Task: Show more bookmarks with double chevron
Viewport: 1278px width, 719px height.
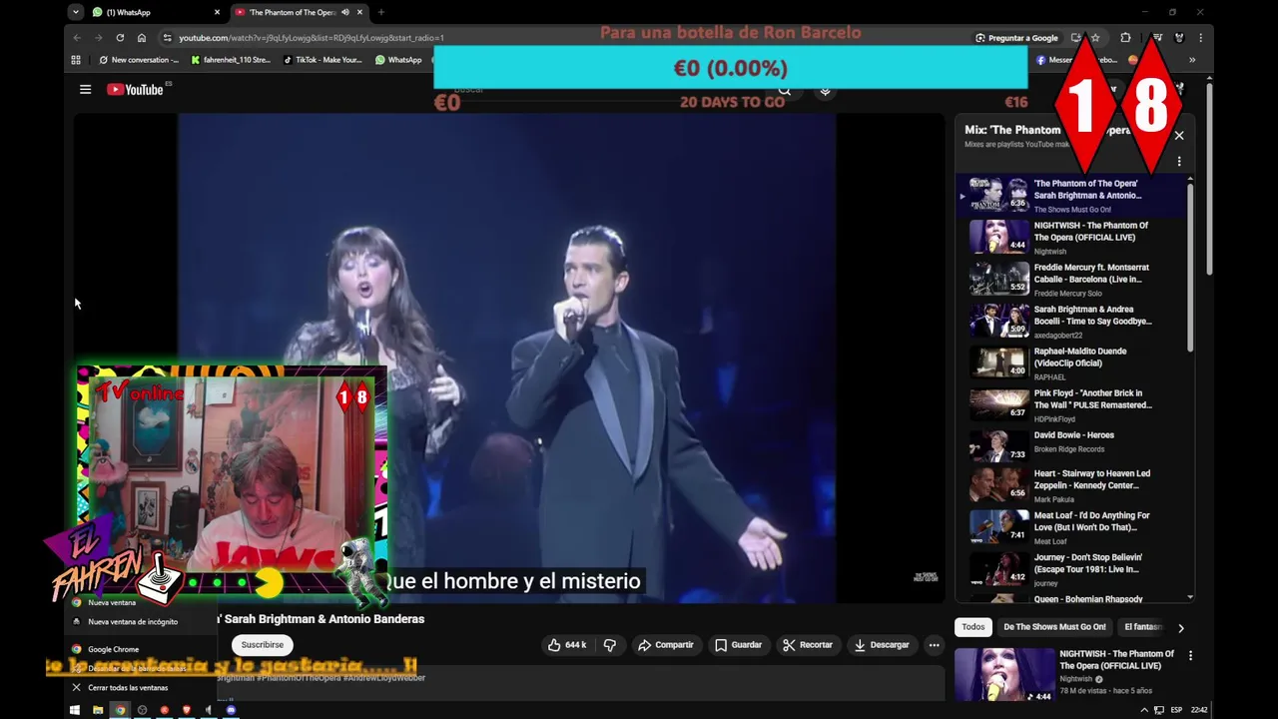Action: [1191, 60]
